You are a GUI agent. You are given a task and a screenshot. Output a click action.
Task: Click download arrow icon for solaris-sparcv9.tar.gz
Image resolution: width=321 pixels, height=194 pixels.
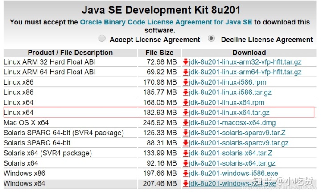185,143
